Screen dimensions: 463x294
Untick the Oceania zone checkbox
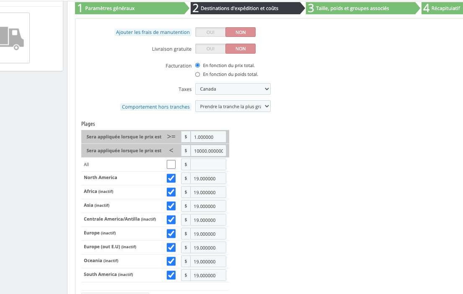point(171,261)
